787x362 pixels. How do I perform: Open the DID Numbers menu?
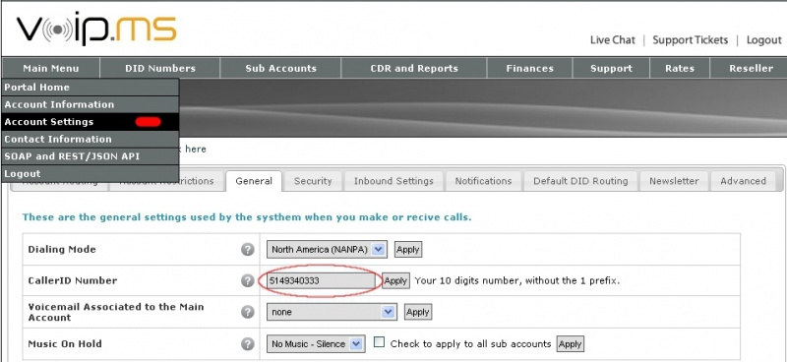click(160, 68)
